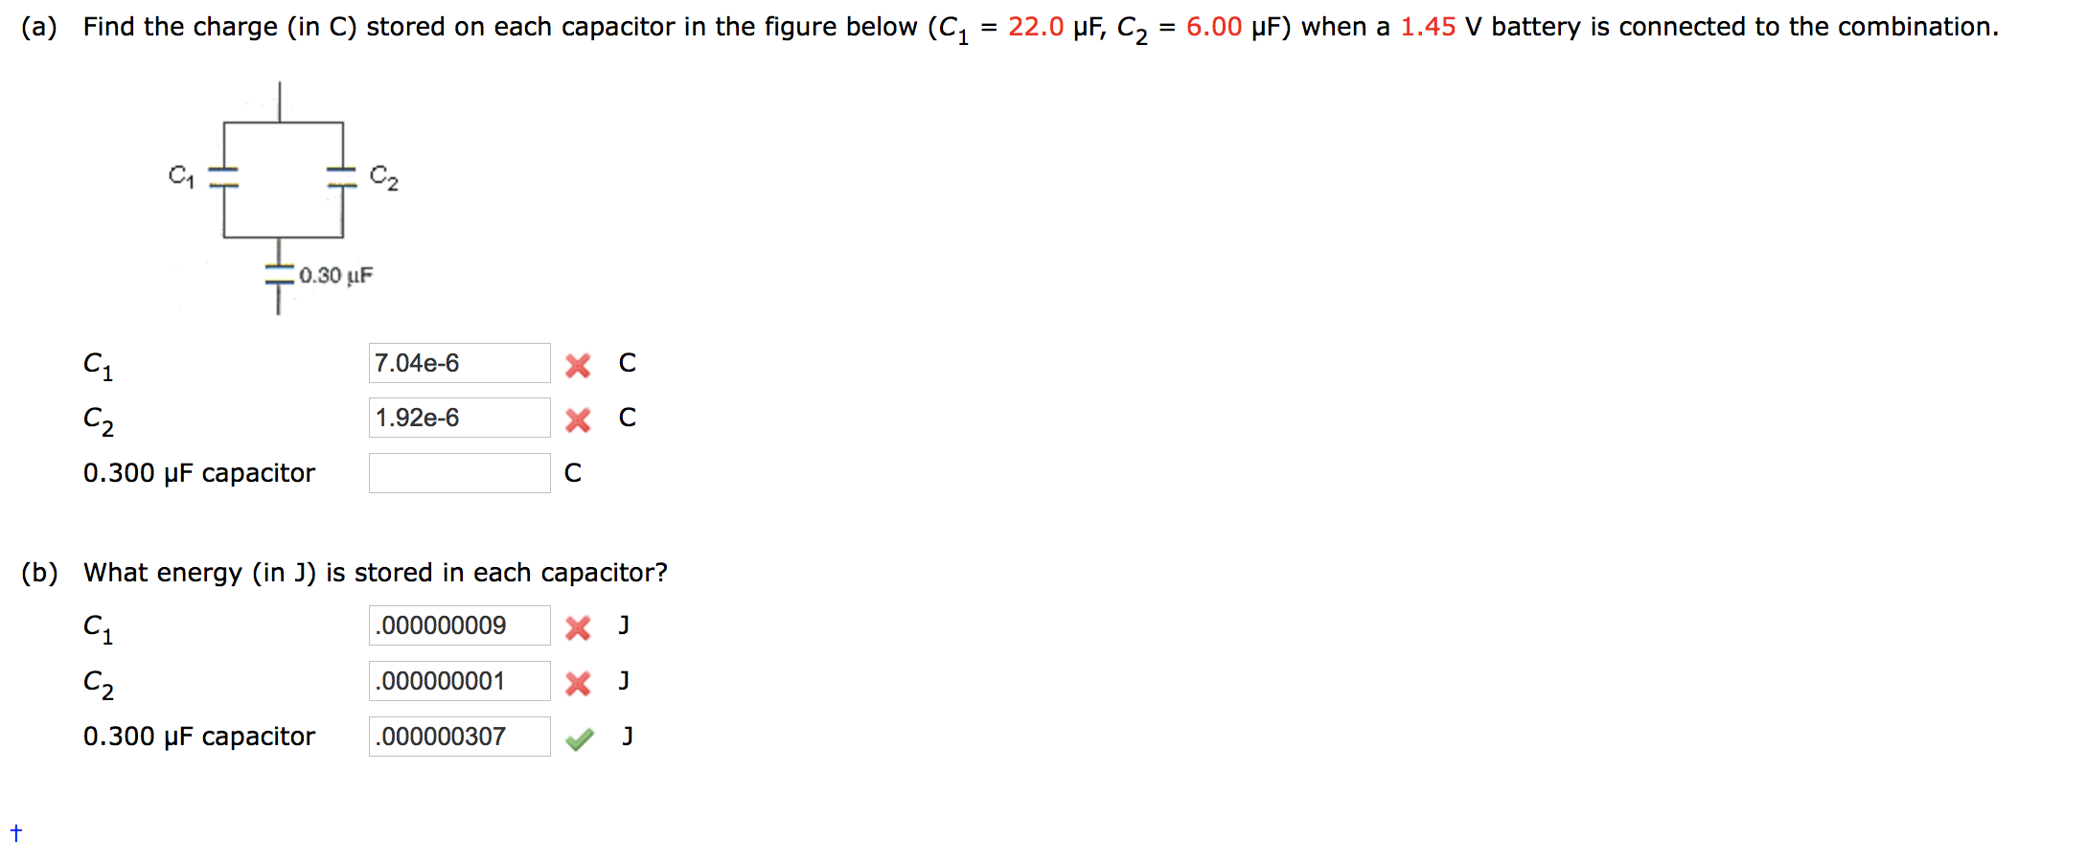Click the red X next to C1 energy value

click(579, 629)
